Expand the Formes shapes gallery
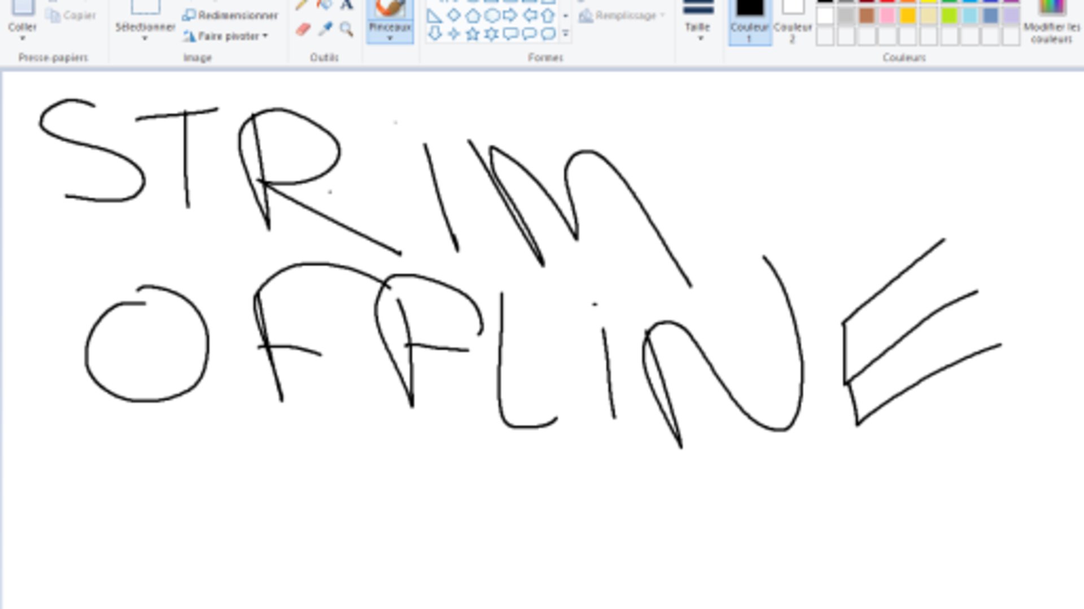The image size is (1084, 609). point(565,34)
